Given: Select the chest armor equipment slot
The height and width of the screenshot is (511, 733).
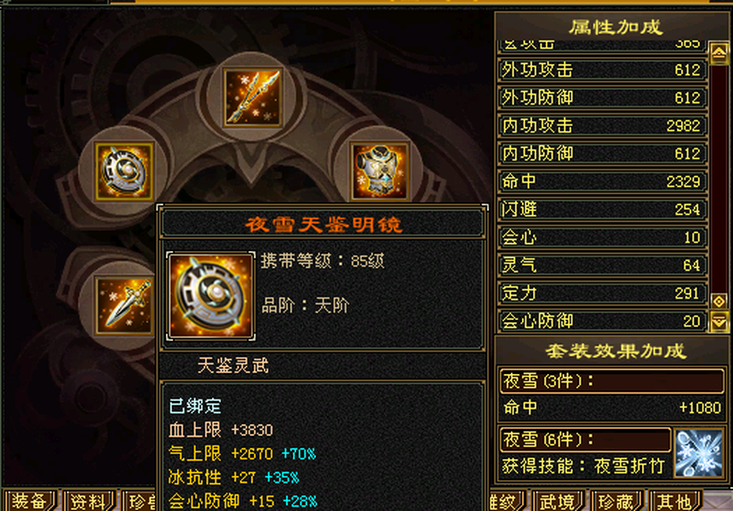Looking at the screenshot, I should (379, 171).
